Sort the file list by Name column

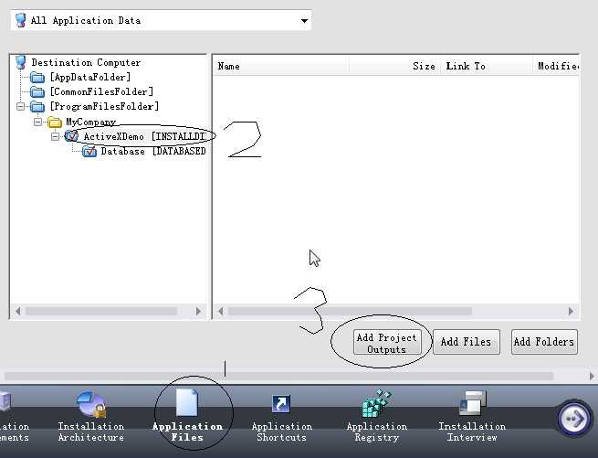[x=280, y=66]
